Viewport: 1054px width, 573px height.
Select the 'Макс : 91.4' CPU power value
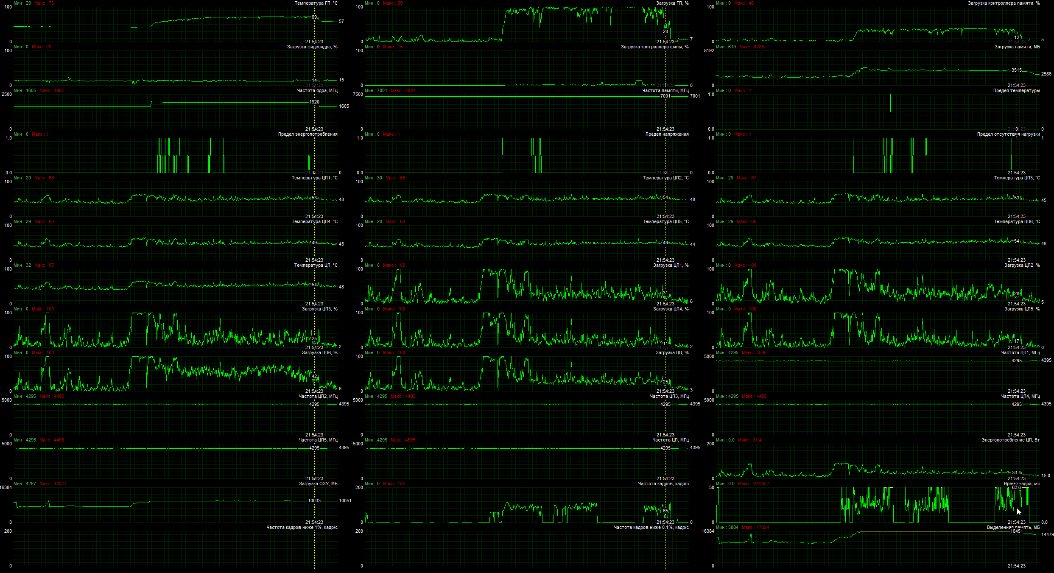coord(750,440)
